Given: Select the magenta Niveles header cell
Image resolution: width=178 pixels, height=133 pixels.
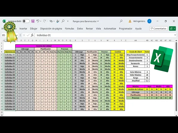Looking at the screenshot, I should point(135,86).
